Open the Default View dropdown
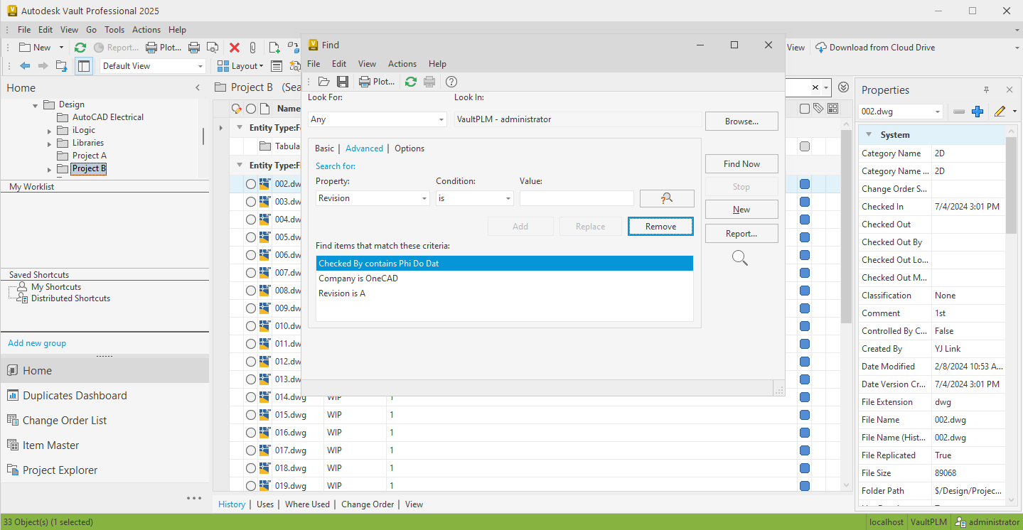This screenshot has width=1023, height=530. point(153,66)
